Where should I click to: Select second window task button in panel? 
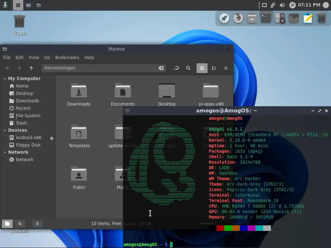pos(28,5)
